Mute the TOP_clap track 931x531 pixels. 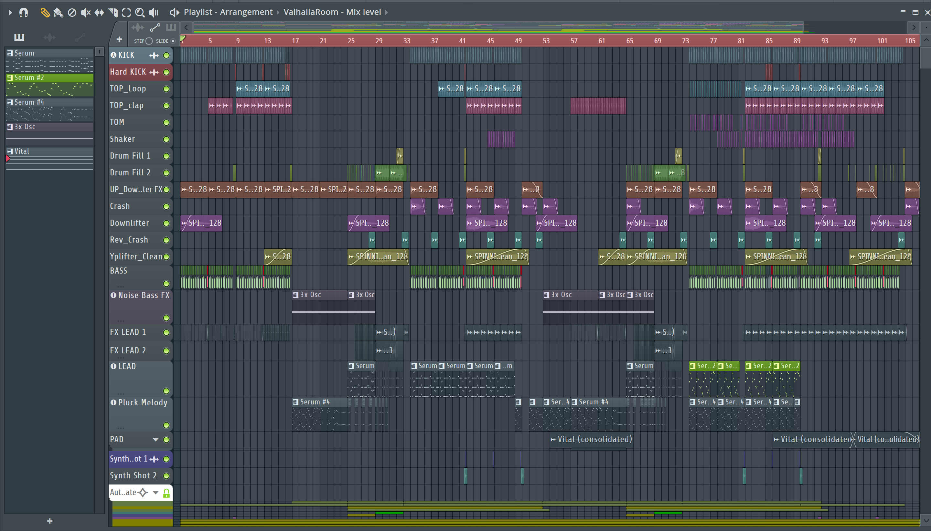click(x=166, y=106)
